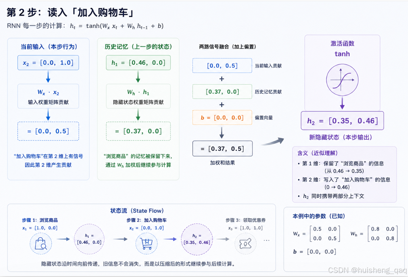Click the Wₓ · x₂ 输入权重矩阵贡献 box
Viewport: 408px width, 277px height.
point(48,96)
